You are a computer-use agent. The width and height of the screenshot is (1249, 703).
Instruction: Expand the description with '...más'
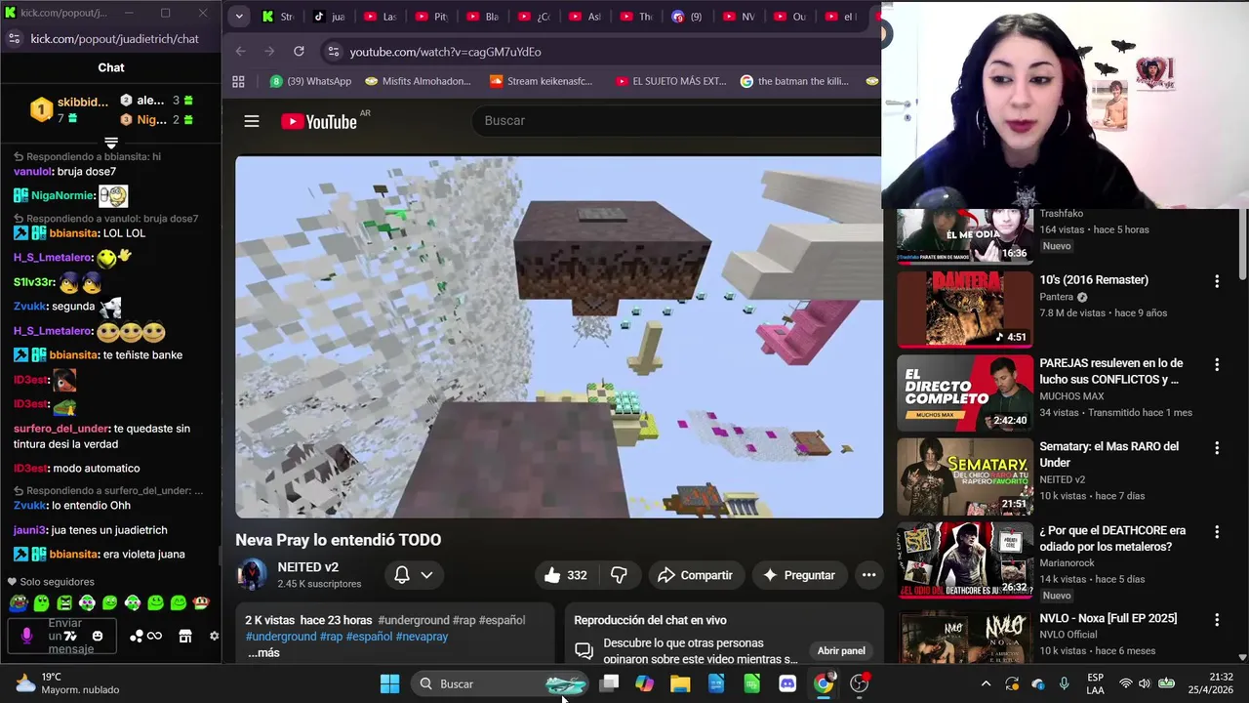point(263,653)
